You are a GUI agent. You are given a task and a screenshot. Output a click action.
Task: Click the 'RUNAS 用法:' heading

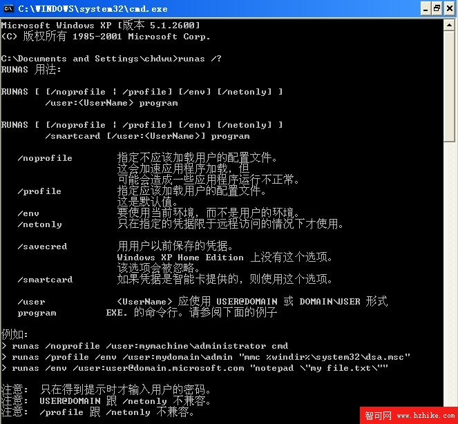tap(31, 70)
